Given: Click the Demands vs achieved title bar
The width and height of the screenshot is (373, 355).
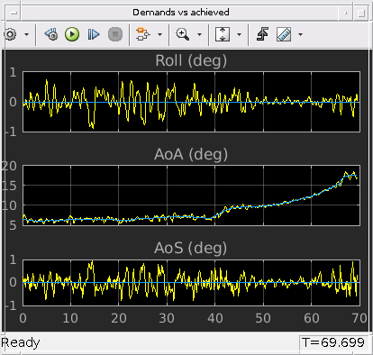Looking at the screenshot, I should (181, 13).
